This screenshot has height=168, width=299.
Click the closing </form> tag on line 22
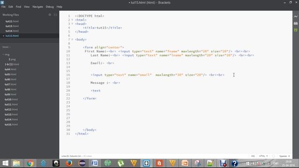[x=90, y=98]
